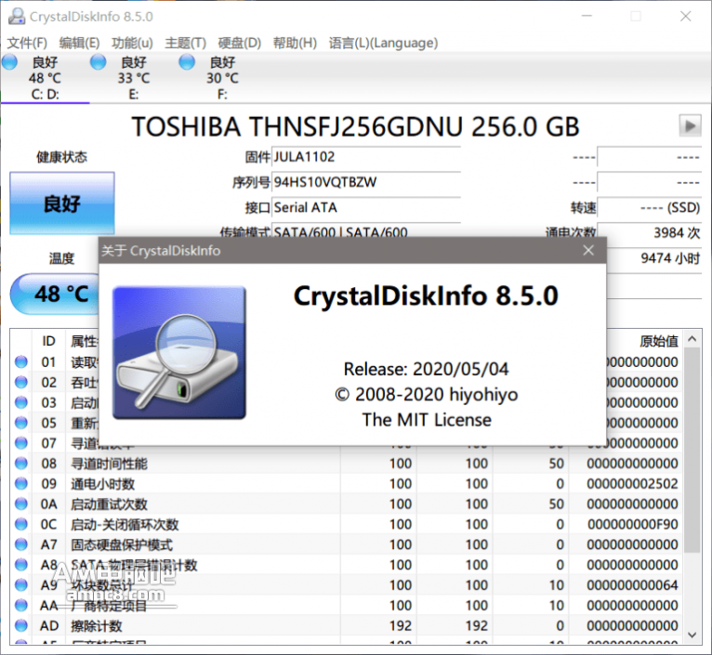
Task: Select the E: disk tab at 33 °C
Action: click(x=134, y=78)
